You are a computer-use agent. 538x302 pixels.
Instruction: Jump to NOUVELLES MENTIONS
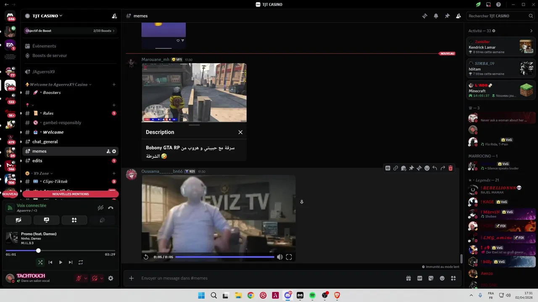pos(70,194)
